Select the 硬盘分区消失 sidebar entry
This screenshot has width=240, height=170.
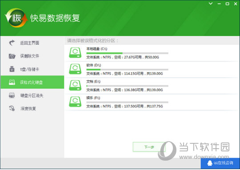click(32, 95)
